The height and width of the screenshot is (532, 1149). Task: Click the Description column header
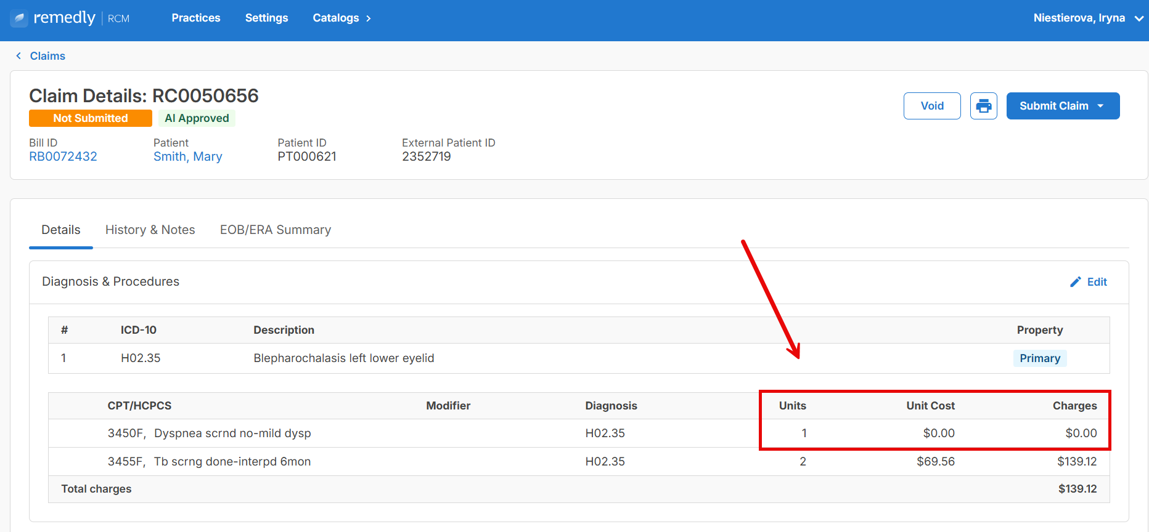[284, 330]
